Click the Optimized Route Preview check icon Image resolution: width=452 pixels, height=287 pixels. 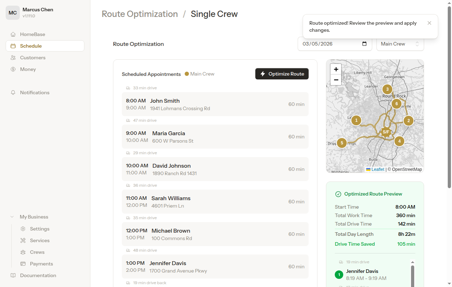[x=338, y=194]
